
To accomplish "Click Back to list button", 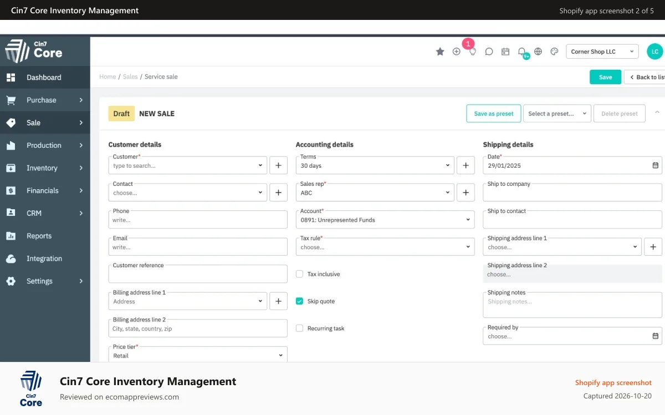I will 644,77.
